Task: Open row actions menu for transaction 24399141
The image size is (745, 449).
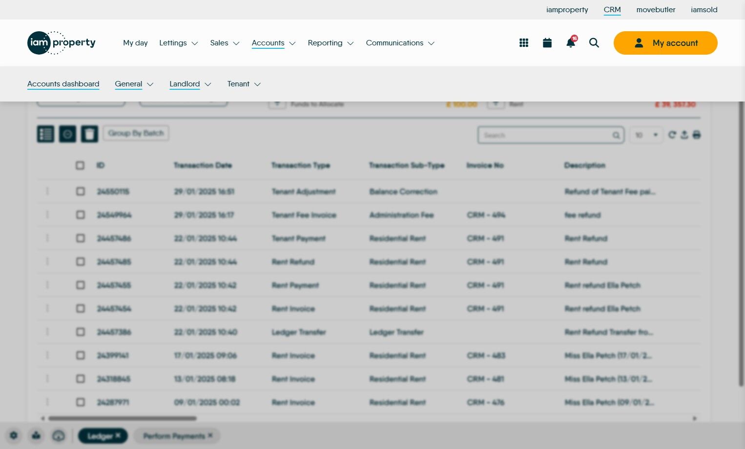Action: [47, 355]
